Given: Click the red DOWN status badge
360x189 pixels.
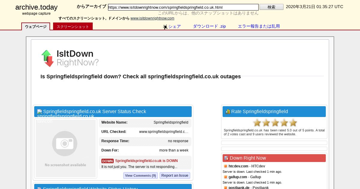Looking at the screenshot, I should point(107,161).
